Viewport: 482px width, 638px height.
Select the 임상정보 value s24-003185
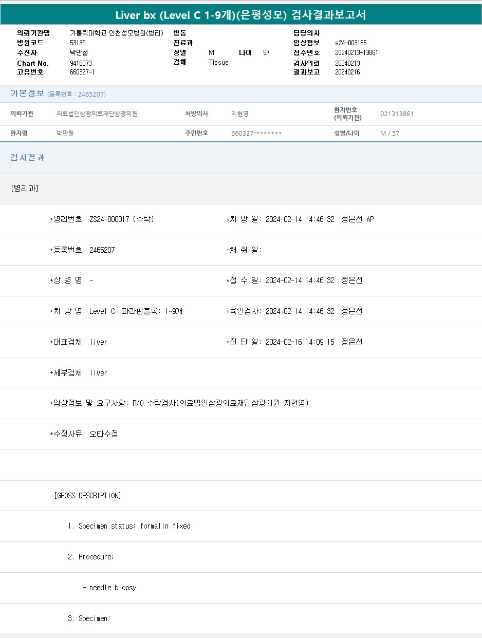350,43
